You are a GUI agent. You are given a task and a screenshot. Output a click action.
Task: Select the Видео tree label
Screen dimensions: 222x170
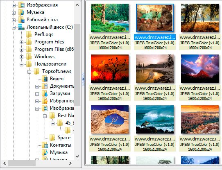click(x=57, y=79)
